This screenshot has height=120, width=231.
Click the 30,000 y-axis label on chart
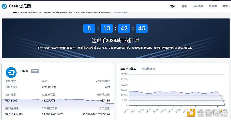[124, 75]
